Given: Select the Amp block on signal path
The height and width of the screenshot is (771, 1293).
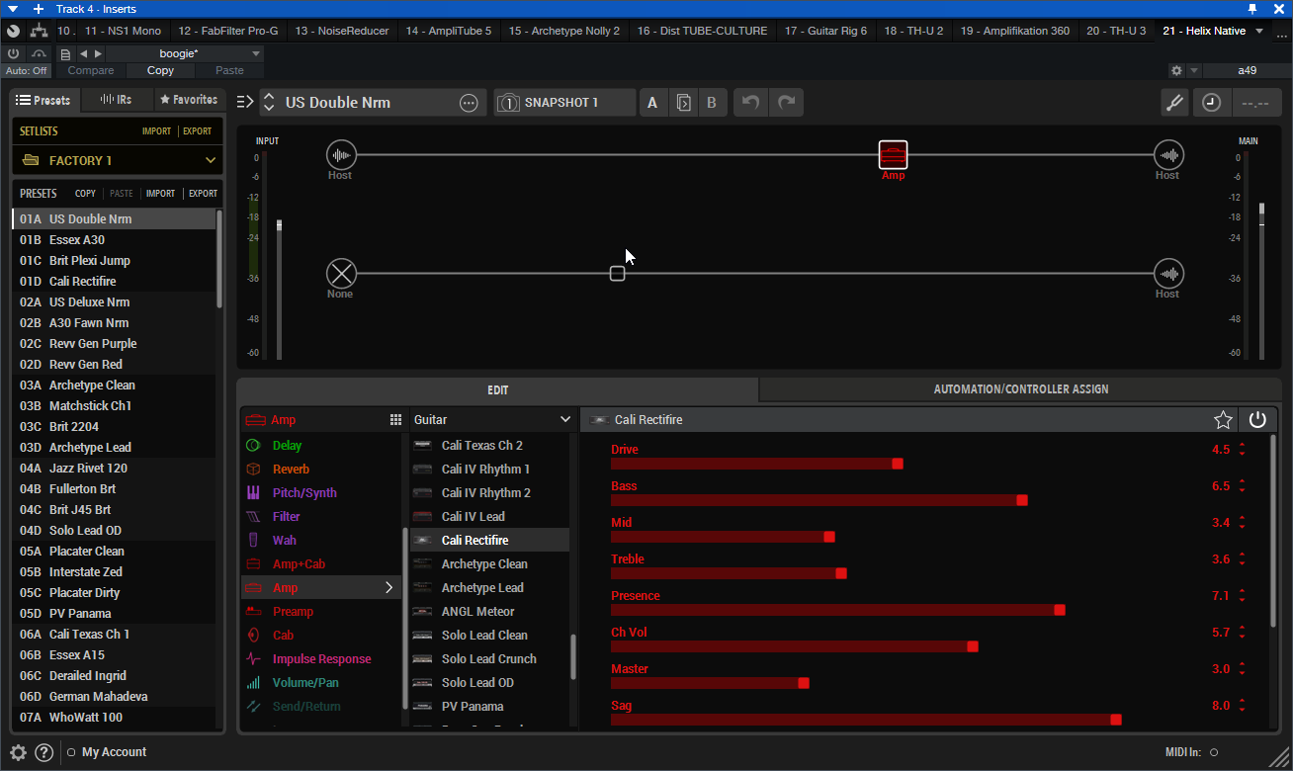Looking at the screenshot, I should coord(893,154).
